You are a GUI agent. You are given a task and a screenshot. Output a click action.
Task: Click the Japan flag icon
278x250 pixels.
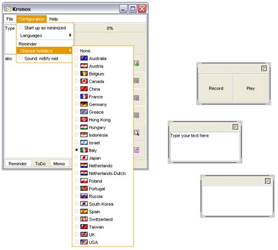84,157
